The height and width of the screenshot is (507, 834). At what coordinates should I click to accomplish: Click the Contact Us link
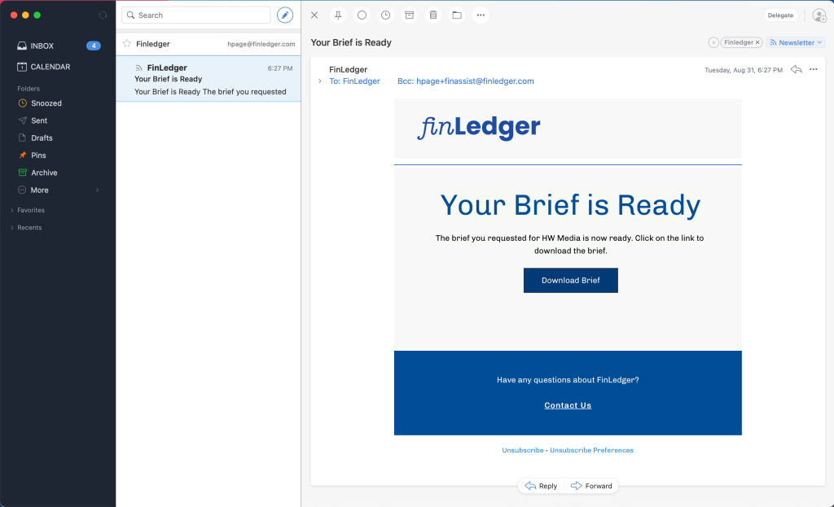tap(568, 405)
